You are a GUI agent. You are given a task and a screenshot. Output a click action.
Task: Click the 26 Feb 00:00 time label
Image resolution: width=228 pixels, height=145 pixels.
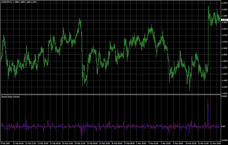(x=117, y=144)
